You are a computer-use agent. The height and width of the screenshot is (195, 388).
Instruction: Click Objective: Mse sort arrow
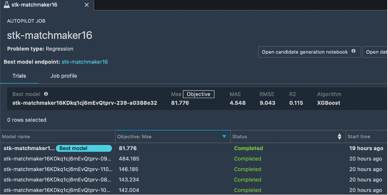click(224, 137)
